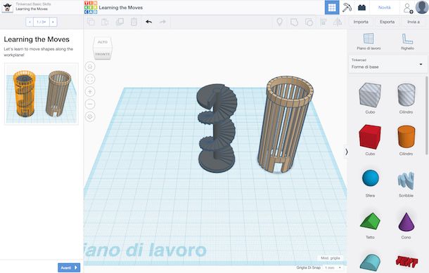Click the Align icon
This screenshot has height=273, width=429.
pyautogui.click(x=323, y=22)
